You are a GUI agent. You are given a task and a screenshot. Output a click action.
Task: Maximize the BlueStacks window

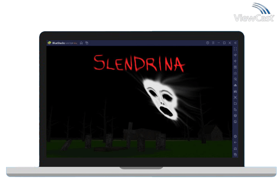(224, 43)
